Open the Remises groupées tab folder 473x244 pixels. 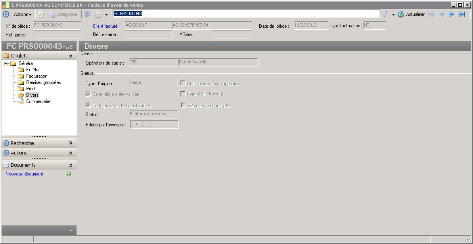[x=44, y=82]
